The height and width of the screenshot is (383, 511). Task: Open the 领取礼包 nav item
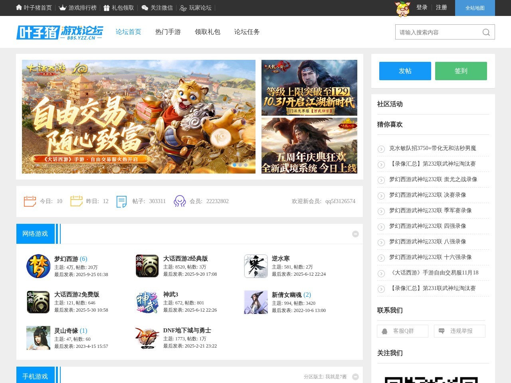(x=208, y=32)
